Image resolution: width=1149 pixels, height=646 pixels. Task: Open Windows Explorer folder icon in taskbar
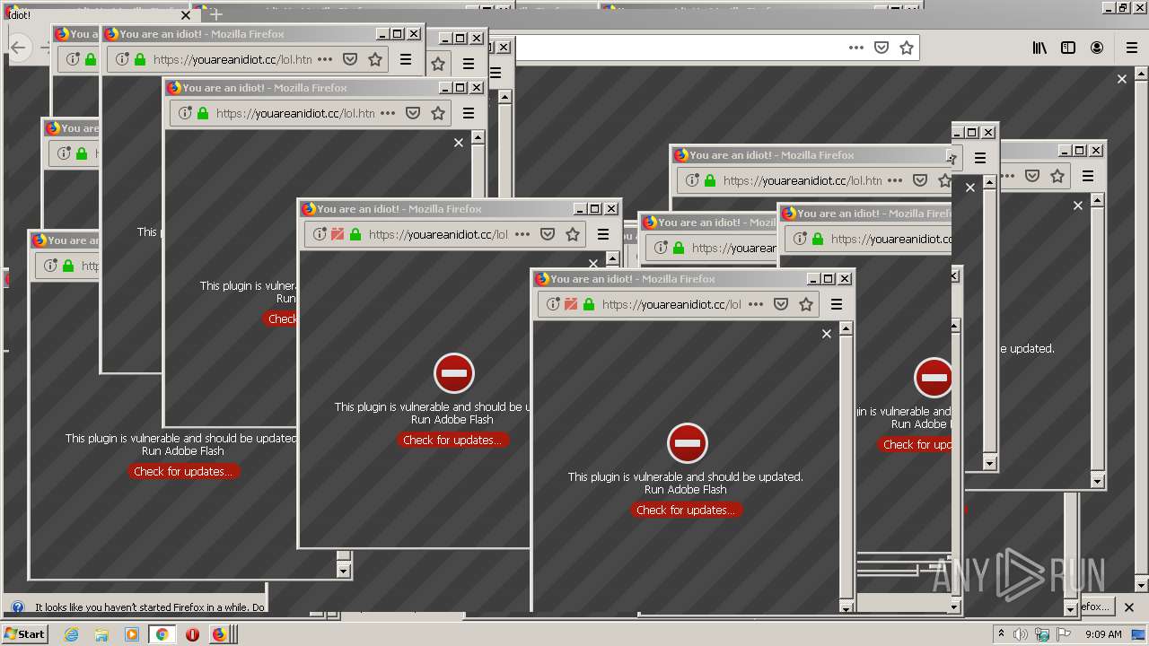(101, 634)
